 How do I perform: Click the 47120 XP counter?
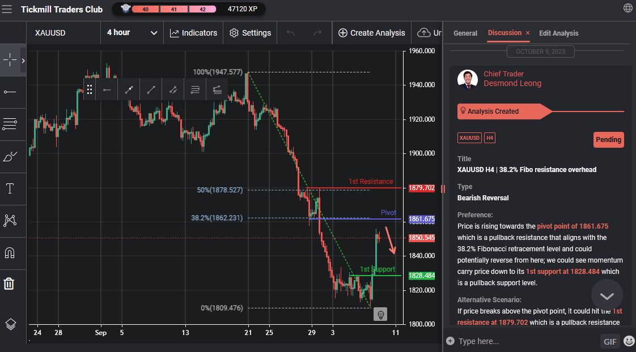click(x=243, y=9)
